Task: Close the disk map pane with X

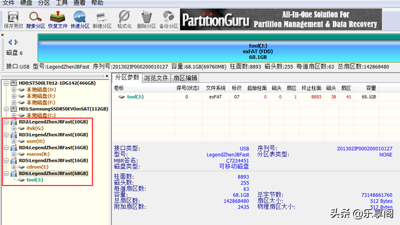Action: tap(2, 35)
